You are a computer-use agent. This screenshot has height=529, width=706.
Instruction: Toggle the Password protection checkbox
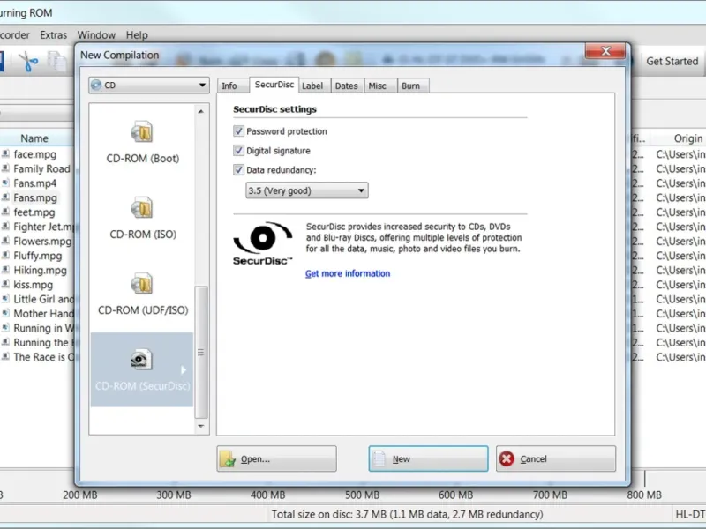[x=238, y=130]
